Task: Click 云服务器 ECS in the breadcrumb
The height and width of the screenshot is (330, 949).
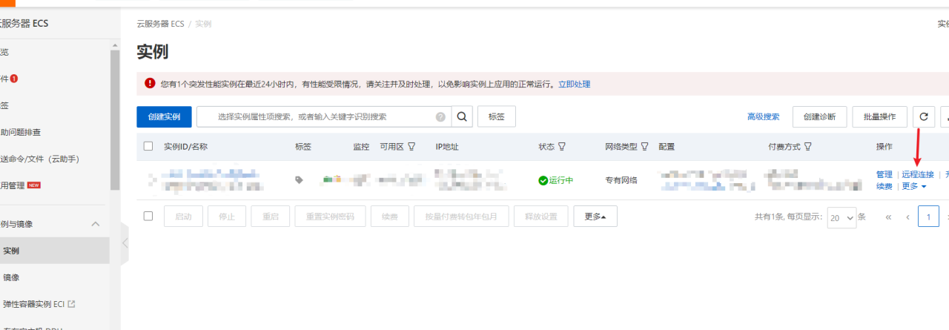Action: (160, 24)
